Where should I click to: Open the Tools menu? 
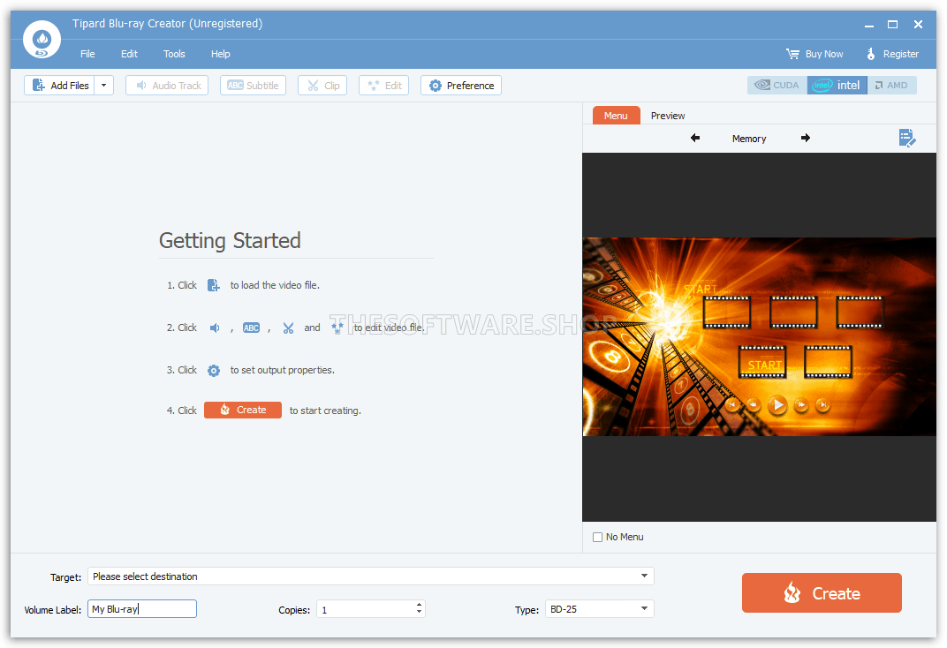(174, 54)
